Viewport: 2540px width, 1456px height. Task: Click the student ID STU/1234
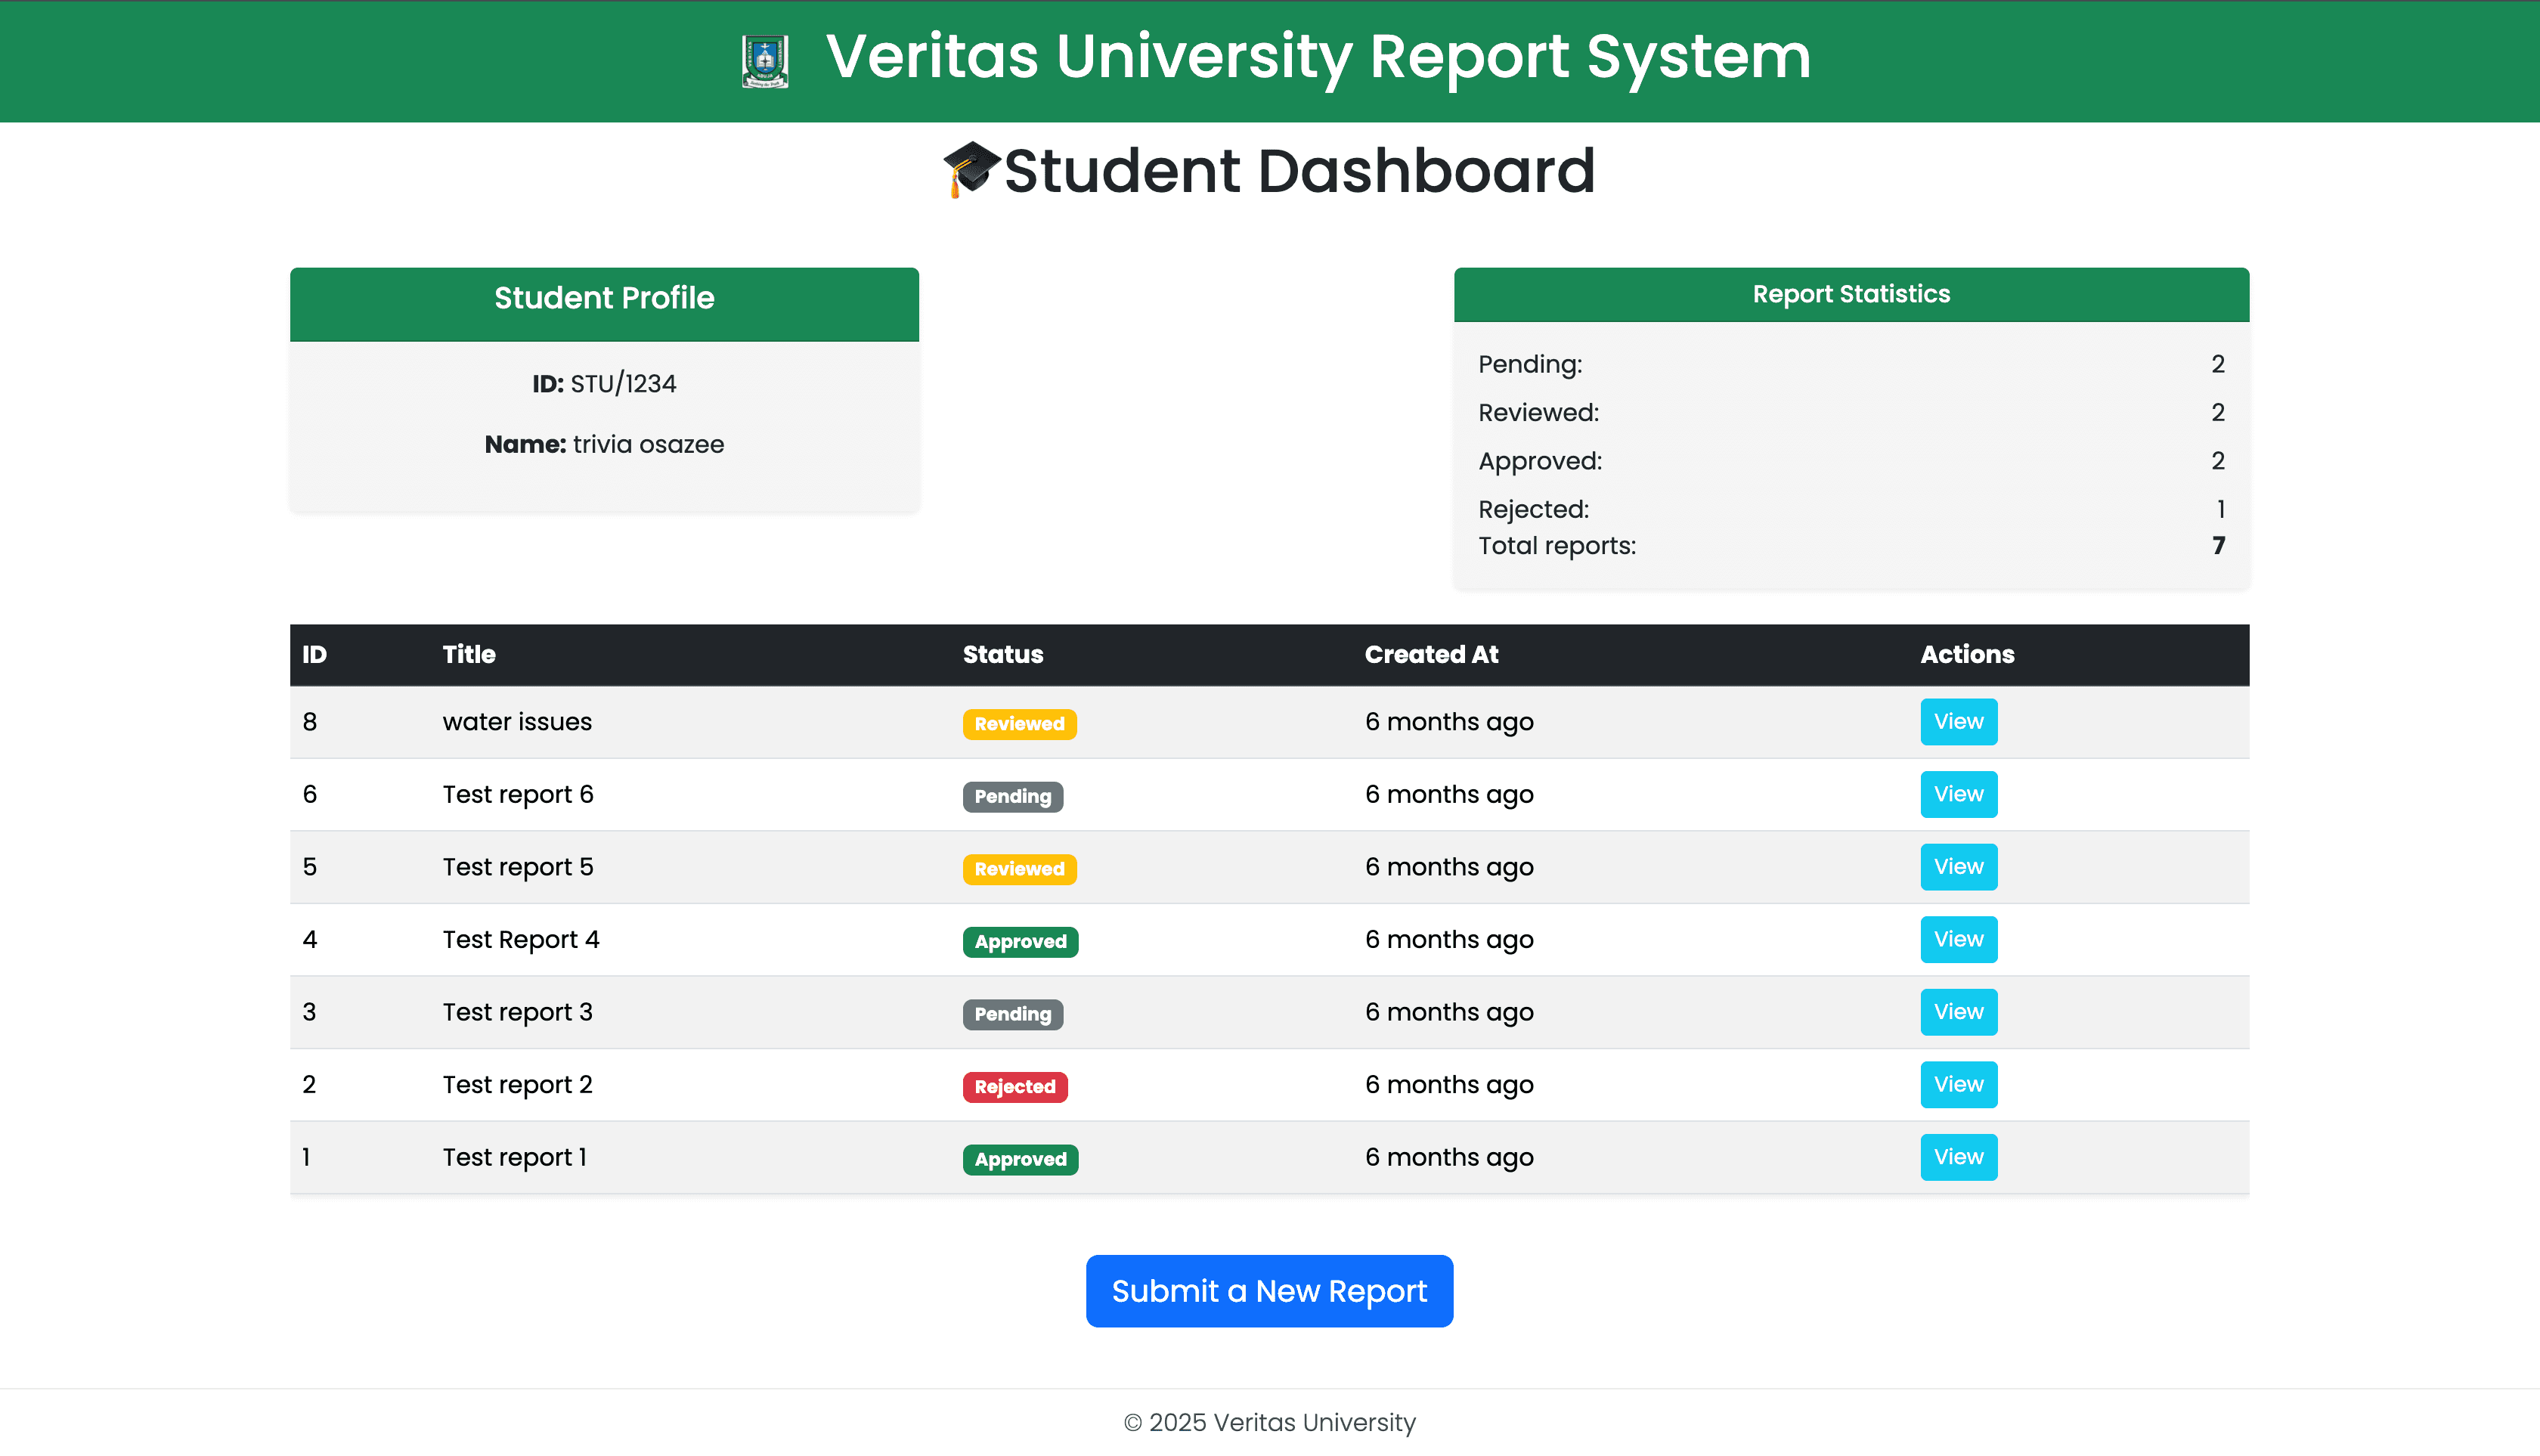(x=623, y=383)
